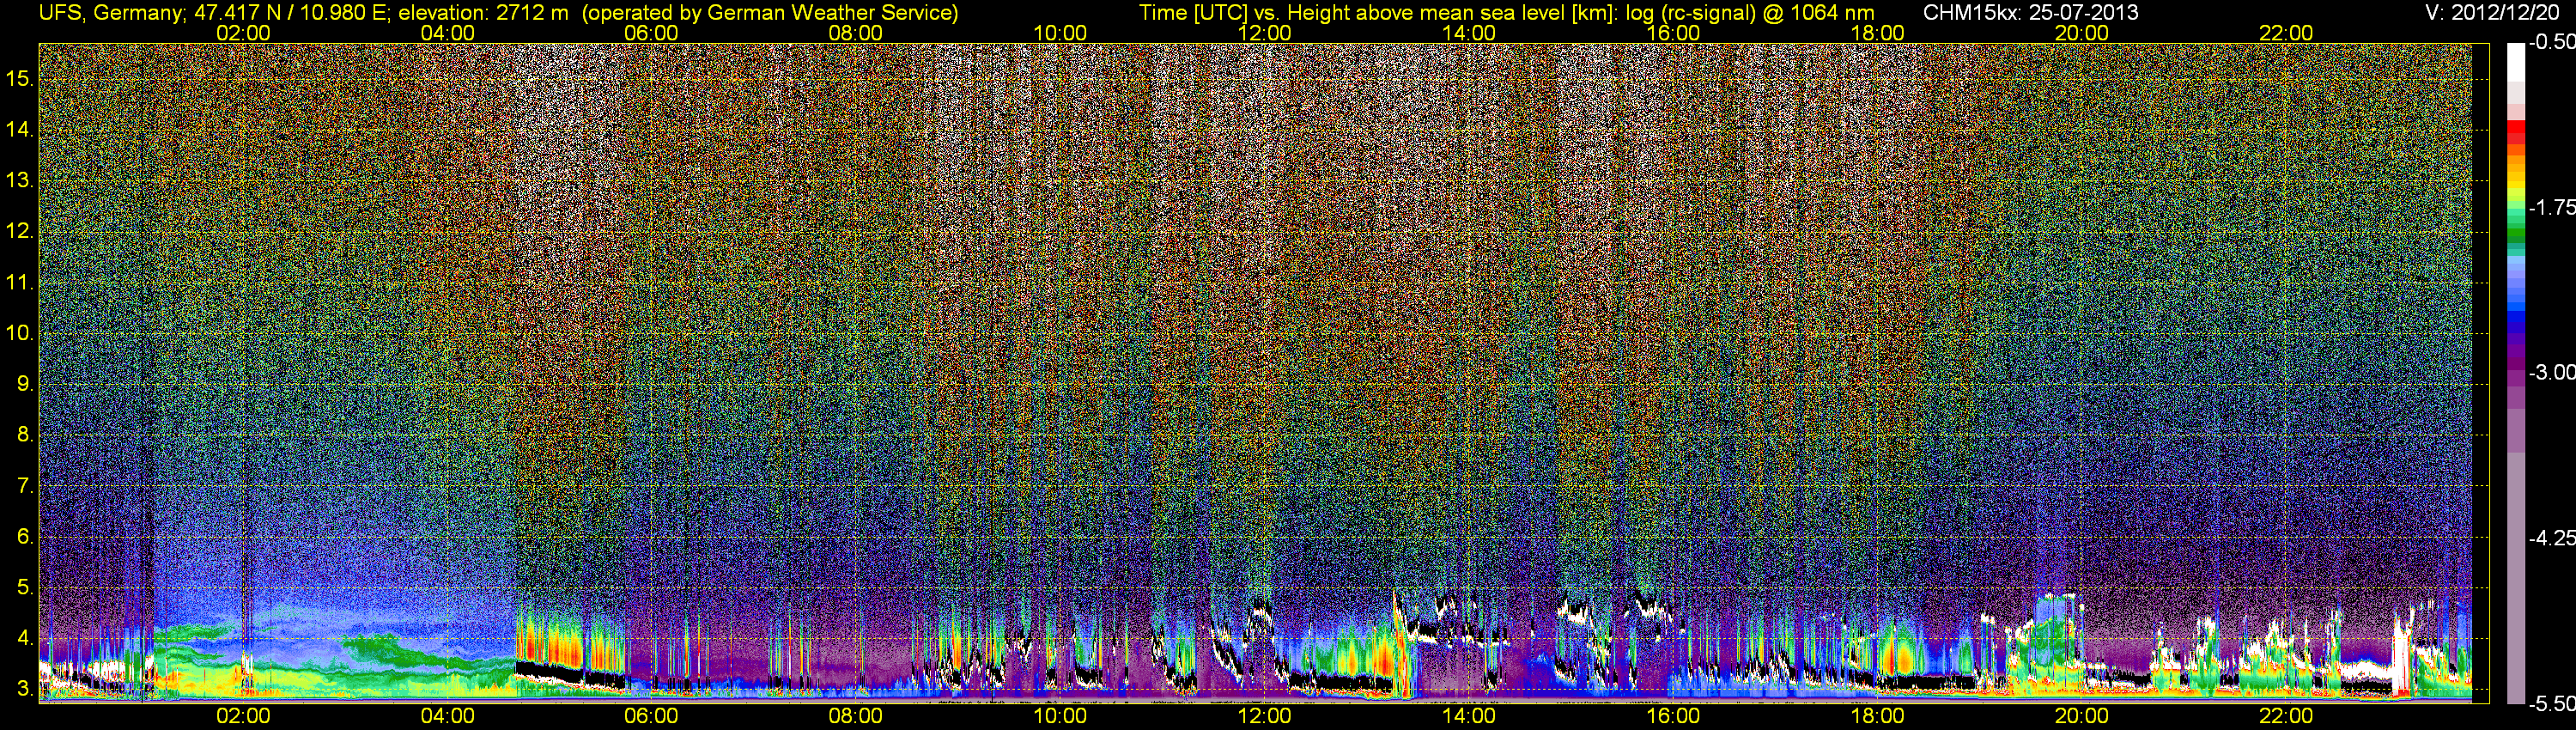
Task: Click the white top segment of the color scale
Action: [2516, 62]
